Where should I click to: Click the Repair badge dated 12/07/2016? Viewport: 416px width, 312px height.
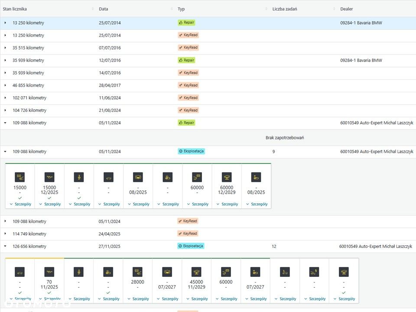186,60
